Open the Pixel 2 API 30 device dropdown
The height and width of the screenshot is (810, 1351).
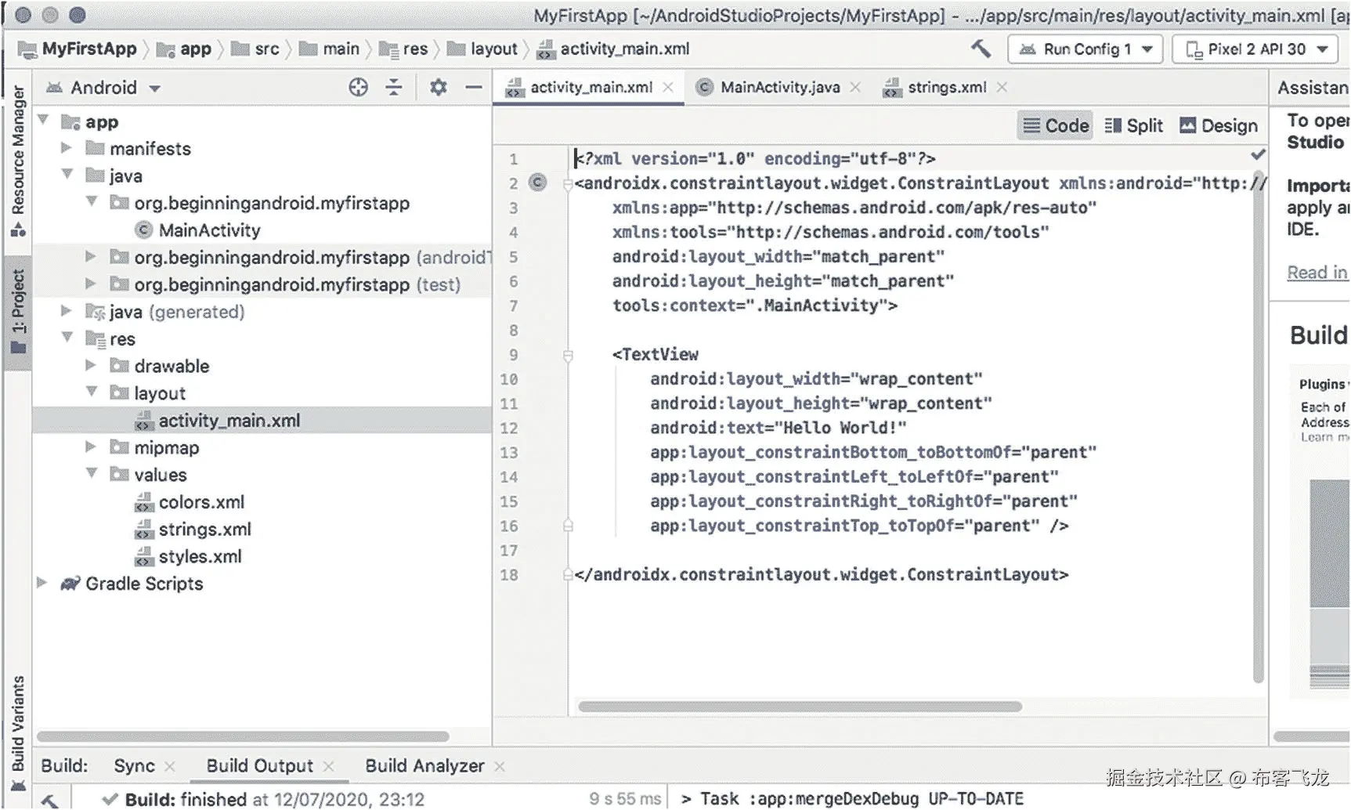1255,49
